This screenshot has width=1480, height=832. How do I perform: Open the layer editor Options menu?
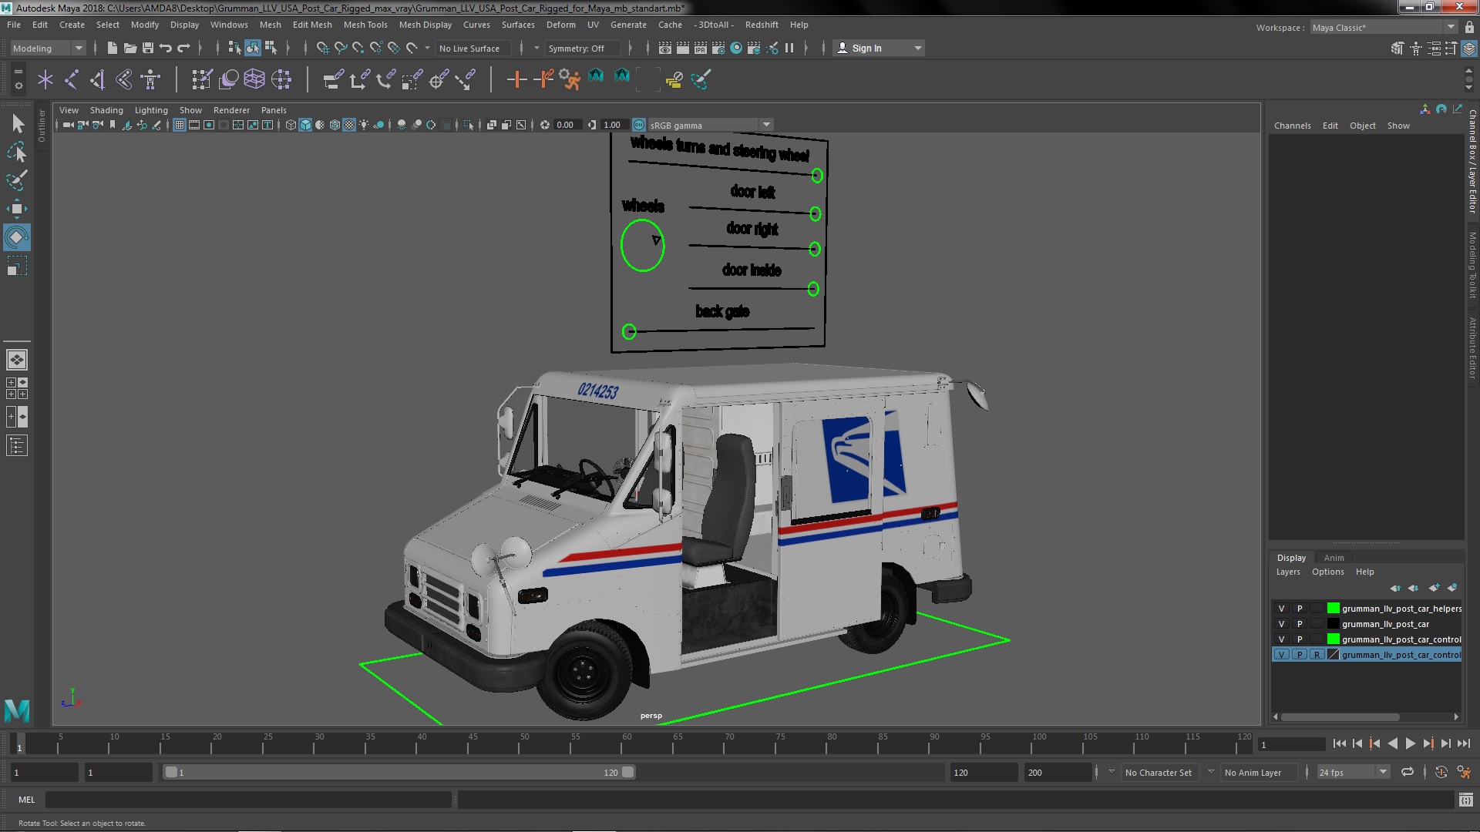1327,572
